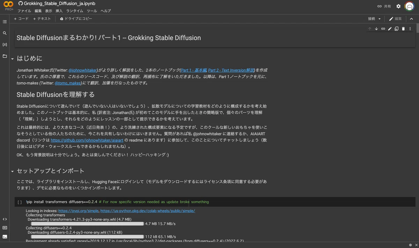Delete cell trash icon

pyautogui.click(x=403, y=29)
